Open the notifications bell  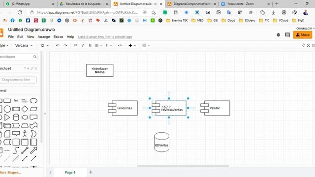coord(278,35)
